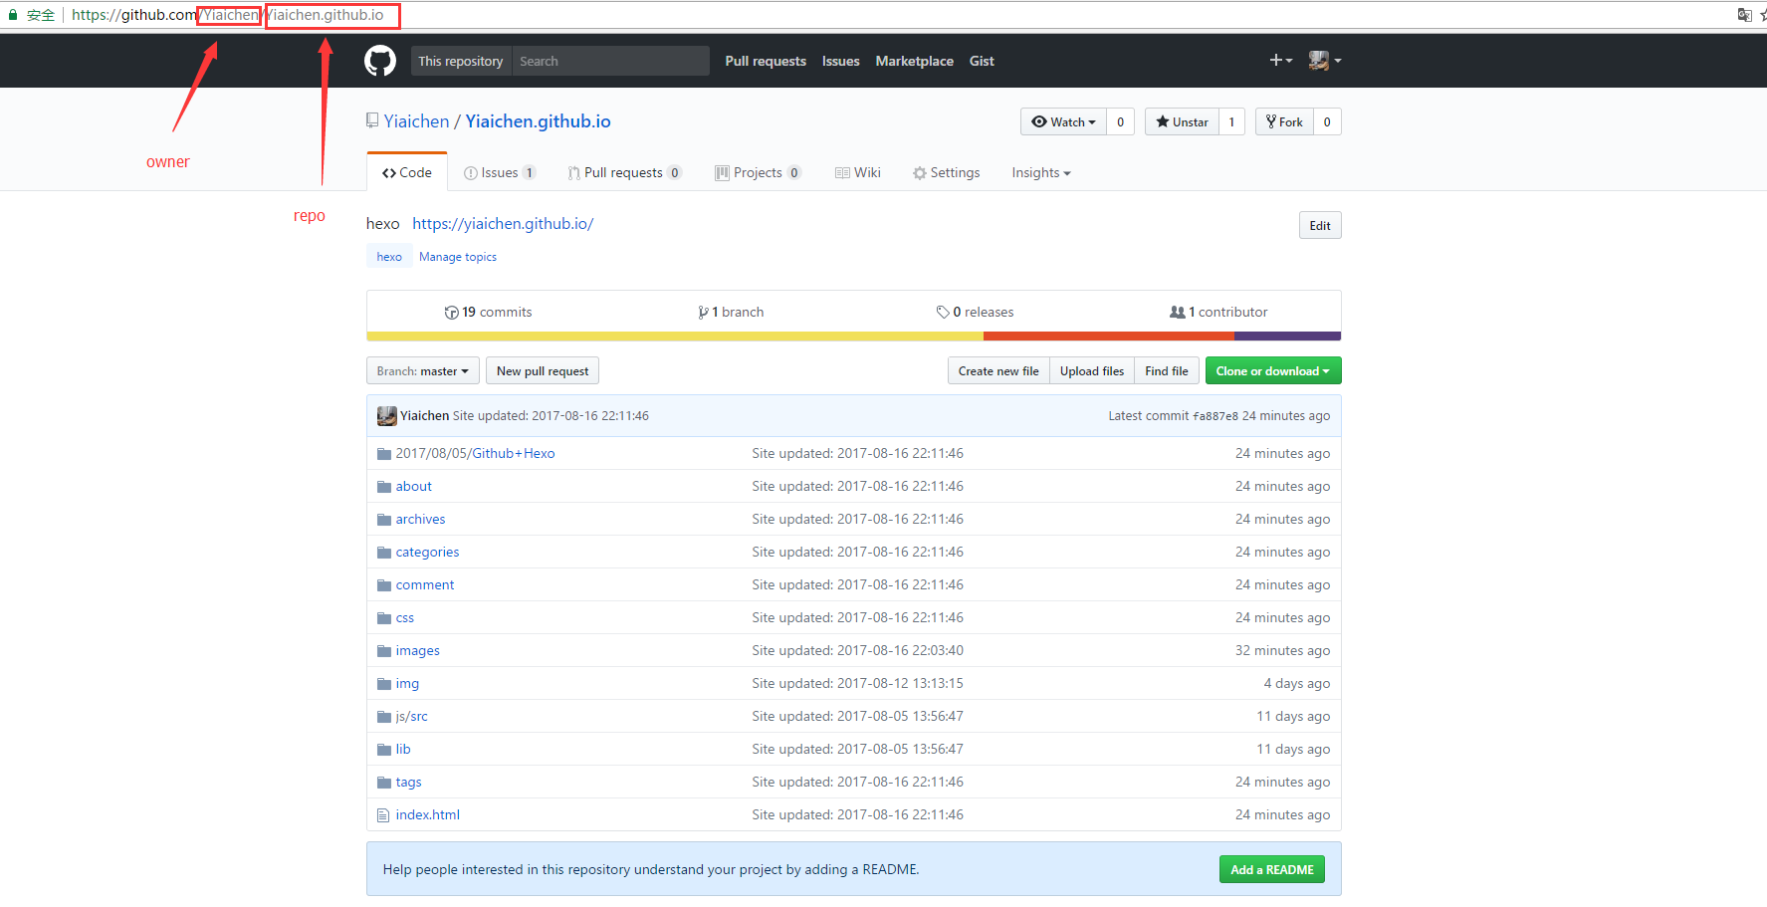Click the people icon beside 1 contributor
1767x907 pixels.
[1177, 313]
